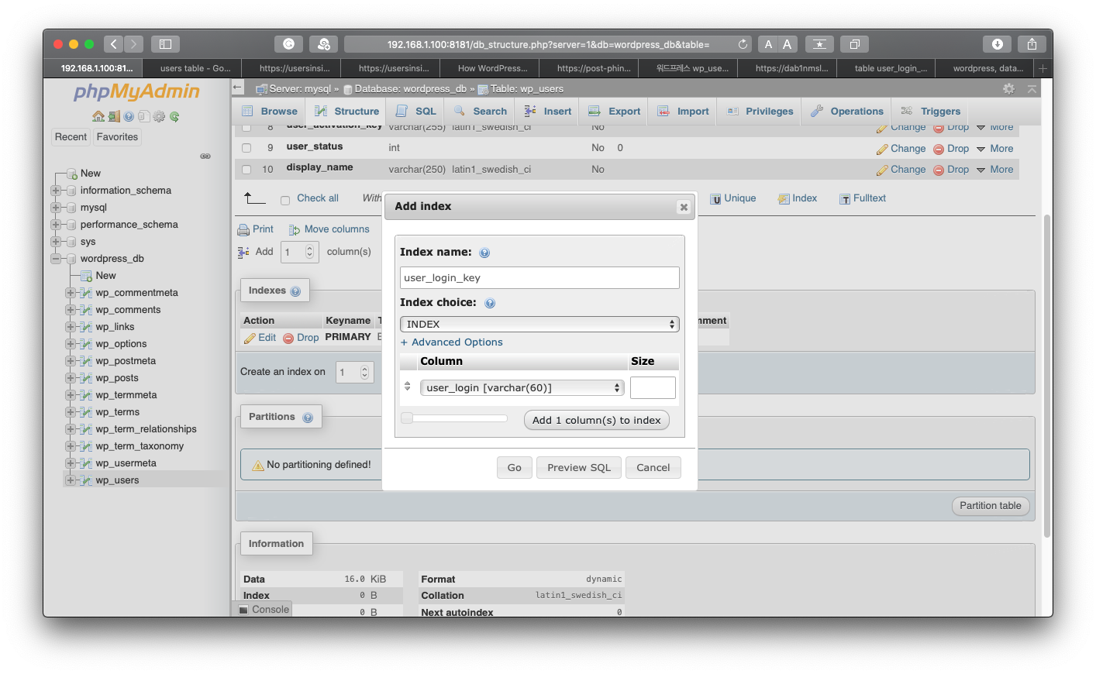The image size is (1096, 674).
Task: Switch to the Search tab
Action: pos(481,112)
